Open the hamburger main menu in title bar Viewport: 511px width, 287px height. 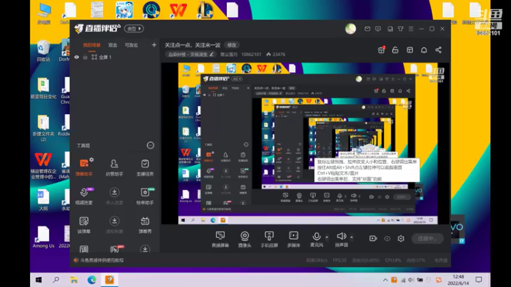click(x=411, y=29)
